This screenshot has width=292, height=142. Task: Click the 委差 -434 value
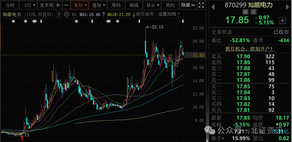pos(283,40)
